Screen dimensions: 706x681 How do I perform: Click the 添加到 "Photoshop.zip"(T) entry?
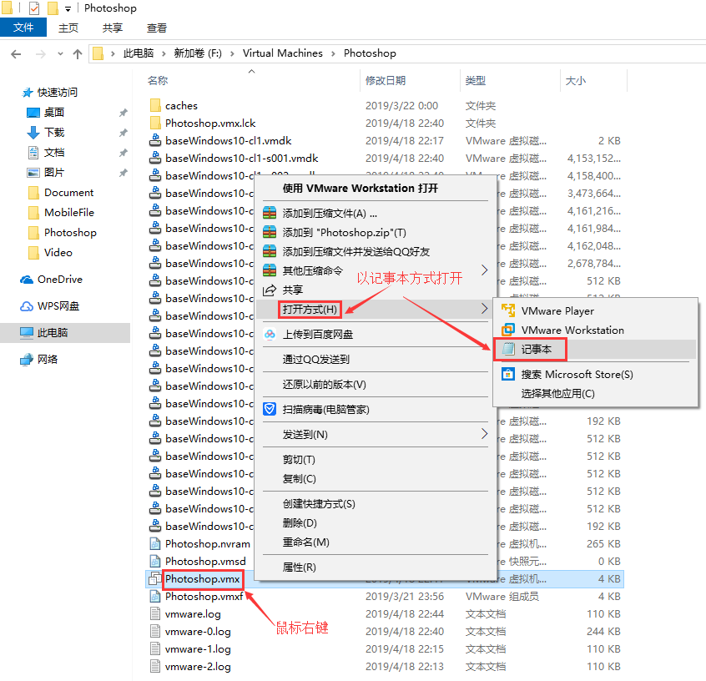pos(344,232)
